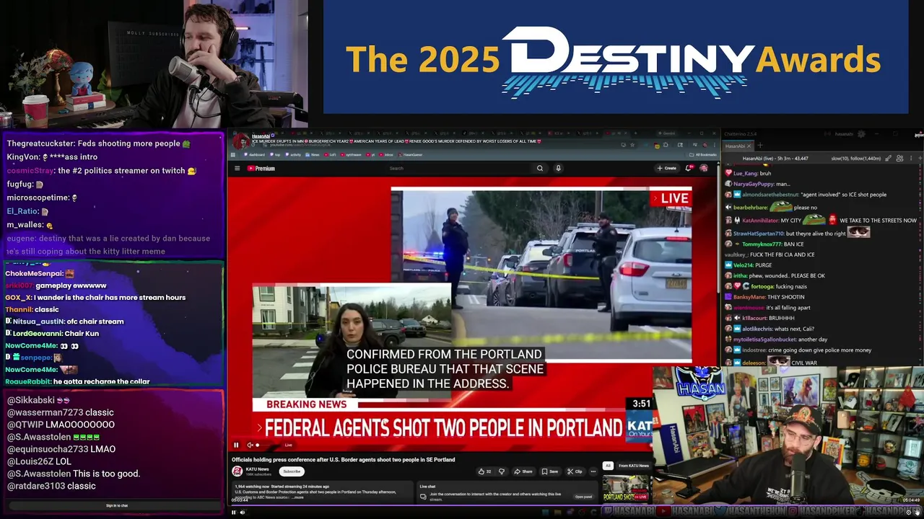Image resolution: width=924 pixels, height=519 pixels.
Task: Click ChokeMeSenpai username in middle chat
Action: pyautogui.click(x=33, y=274)
